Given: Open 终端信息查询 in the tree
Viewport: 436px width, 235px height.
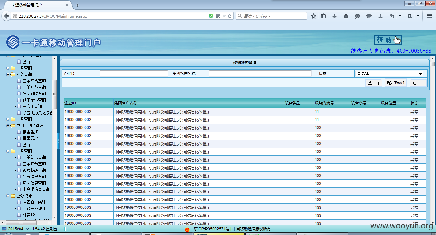Looking at the screenshot, I should (34, 177).
